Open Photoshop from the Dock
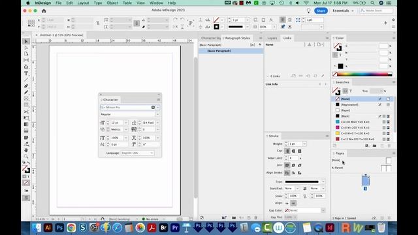The image size is (418, 235). 59,228
